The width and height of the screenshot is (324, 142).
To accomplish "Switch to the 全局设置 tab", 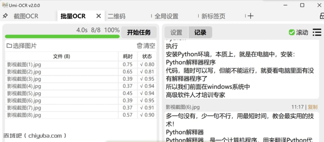I will pos(166,16).
